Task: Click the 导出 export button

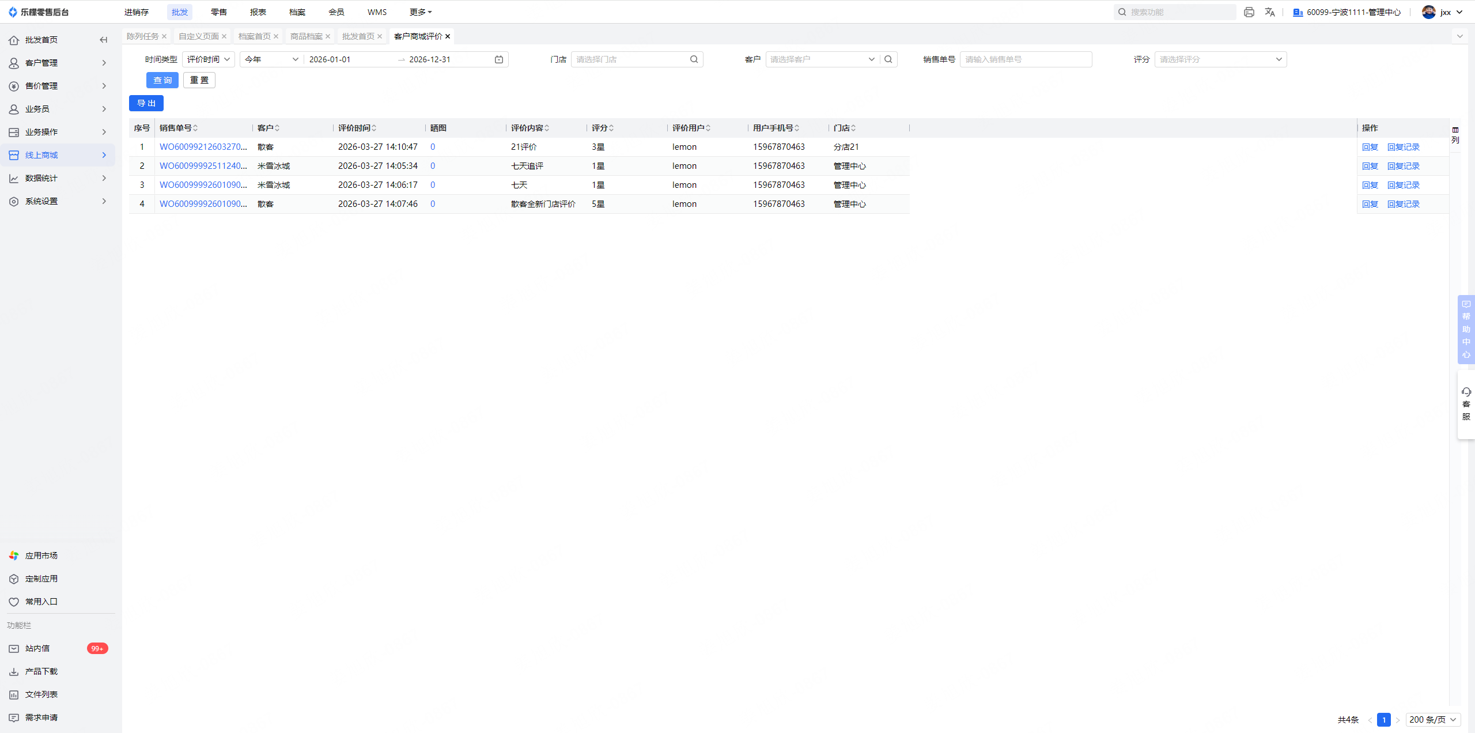Action: (x=146, y=103)
